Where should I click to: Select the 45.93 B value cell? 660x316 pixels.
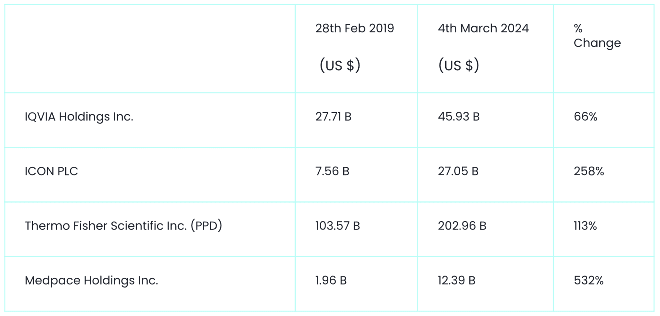pos(459,117)
